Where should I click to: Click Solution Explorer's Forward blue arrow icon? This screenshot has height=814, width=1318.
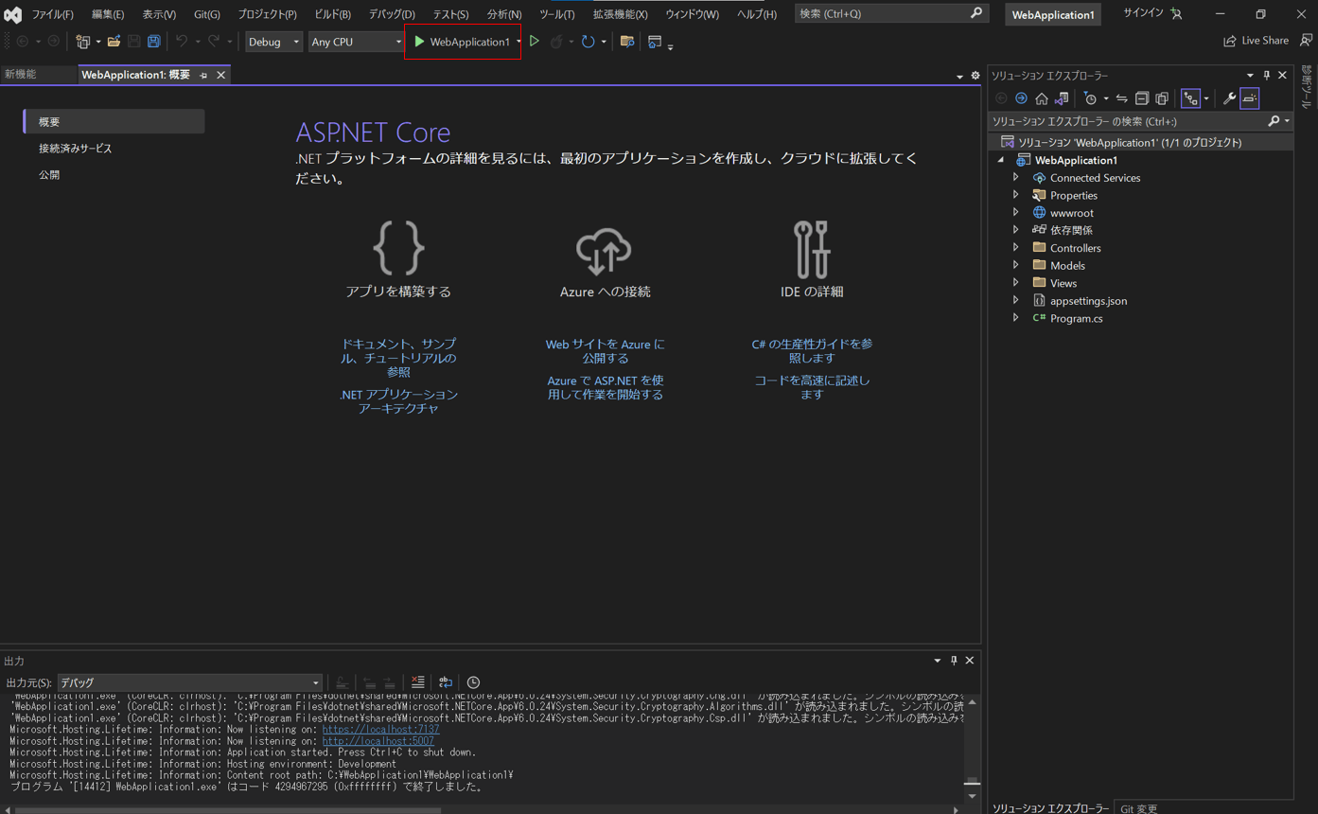pos(1021,98)
